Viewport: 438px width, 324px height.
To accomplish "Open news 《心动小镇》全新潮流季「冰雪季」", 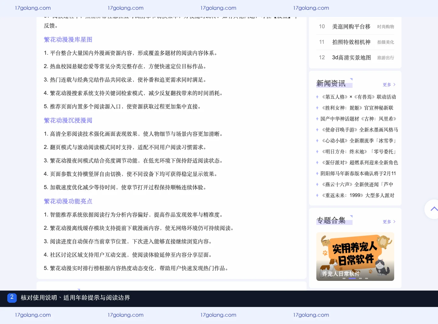I will [x=359, y=141].
